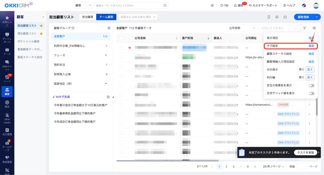Set 行の高さ to 狭く
324x175 pixels.
(x=301, y=69)
